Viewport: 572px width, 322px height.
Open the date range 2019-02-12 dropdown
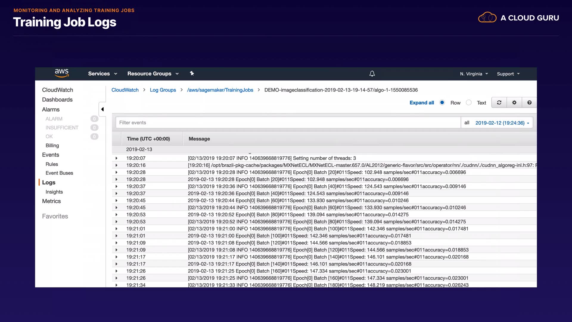tap(502, 123)
